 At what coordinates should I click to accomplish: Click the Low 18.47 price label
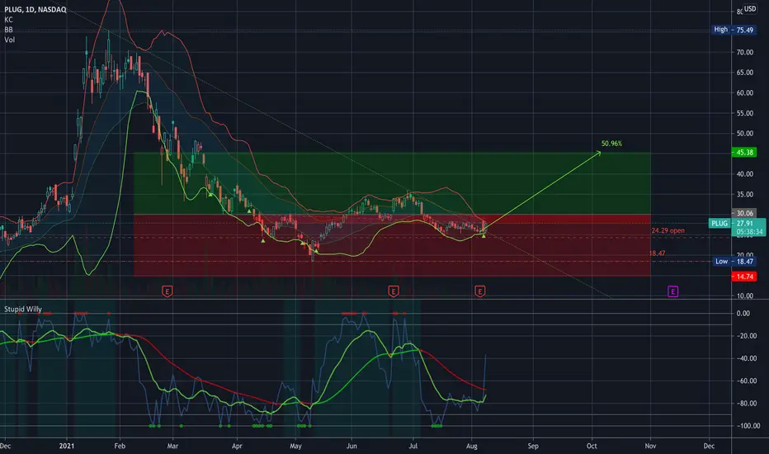tap(734, 262)
